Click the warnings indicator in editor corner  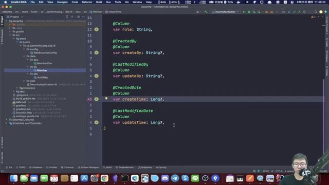click(x=313, y=17)
